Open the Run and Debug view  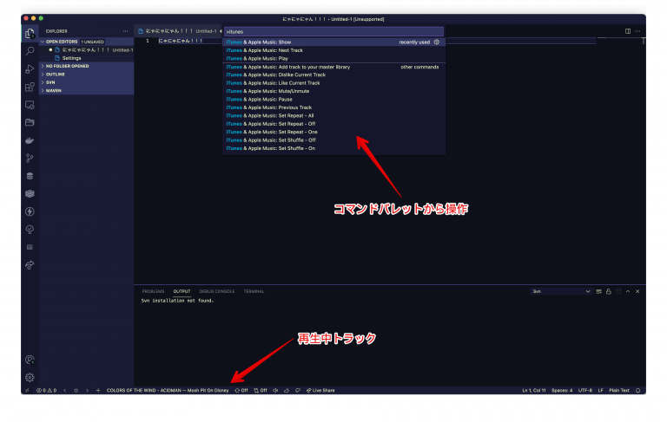(30, 69)
